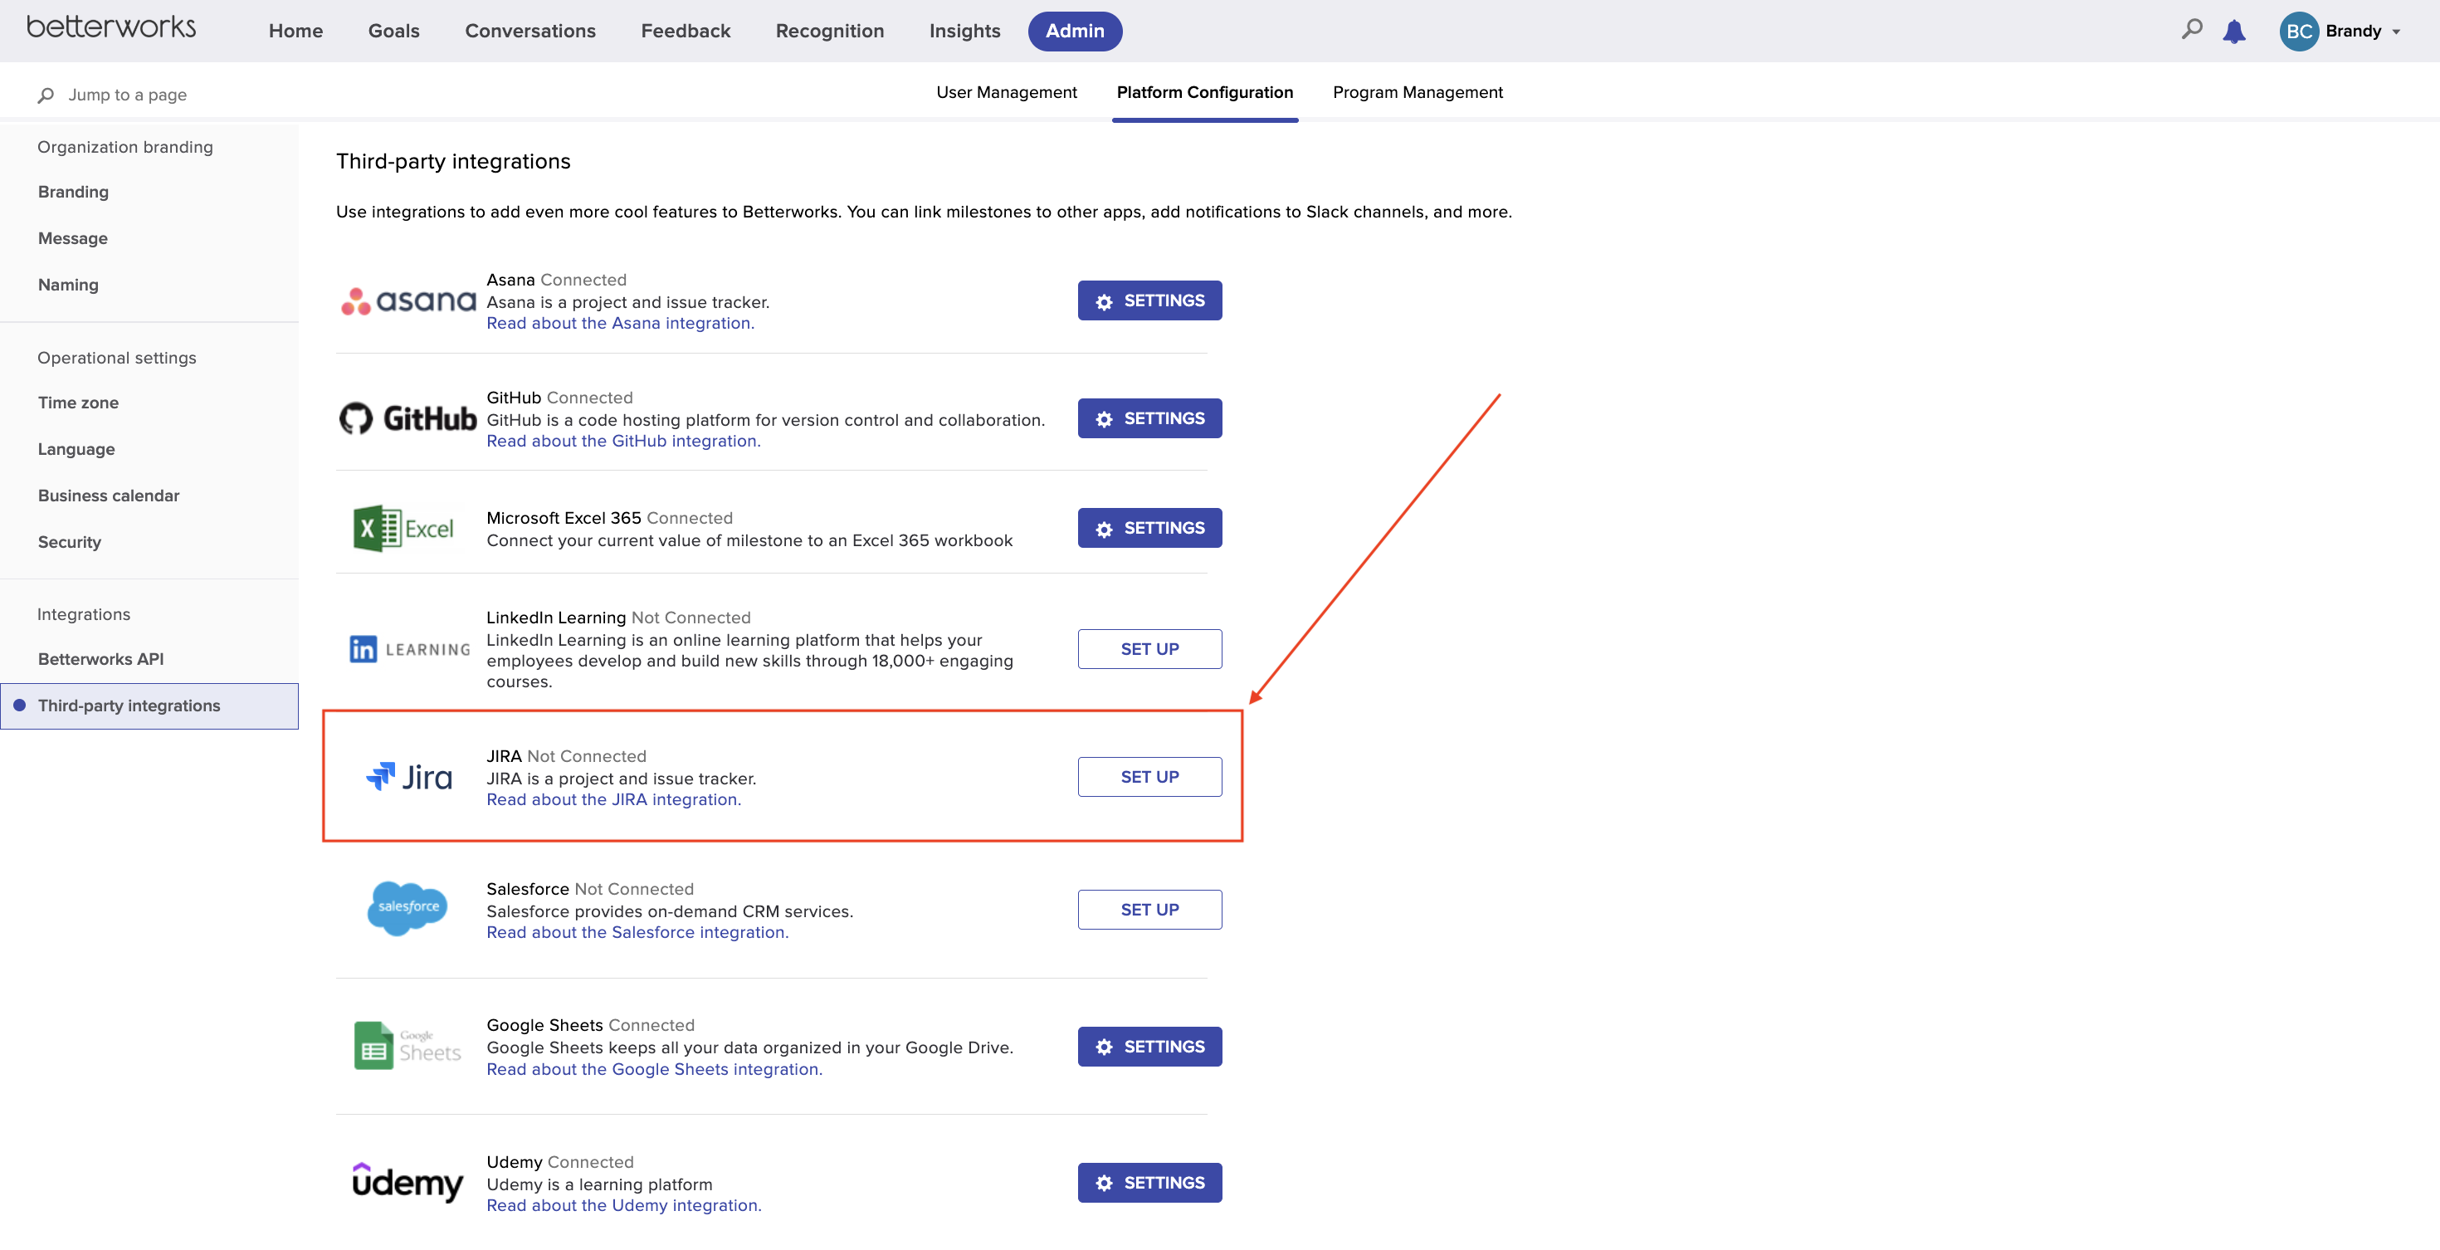Switch to Platform Configuration tab
This screenshot has width=2440, height=1250.
[1205, 93]
